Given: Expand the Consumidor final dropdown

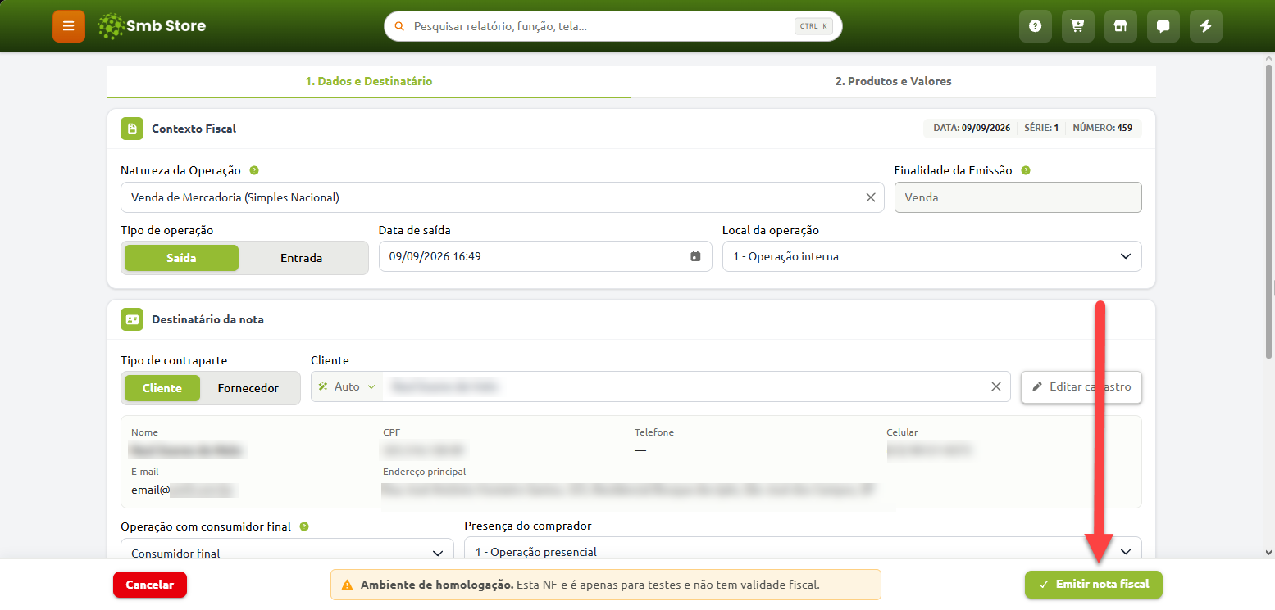Looking at the screenshot, I should click(287, 553).
